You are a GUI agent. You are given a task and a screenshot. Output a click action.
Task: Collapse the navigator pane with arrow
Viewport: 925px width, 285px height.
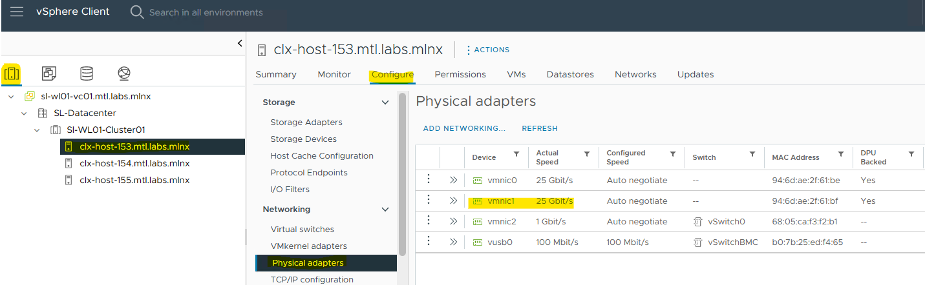(240, 43)
